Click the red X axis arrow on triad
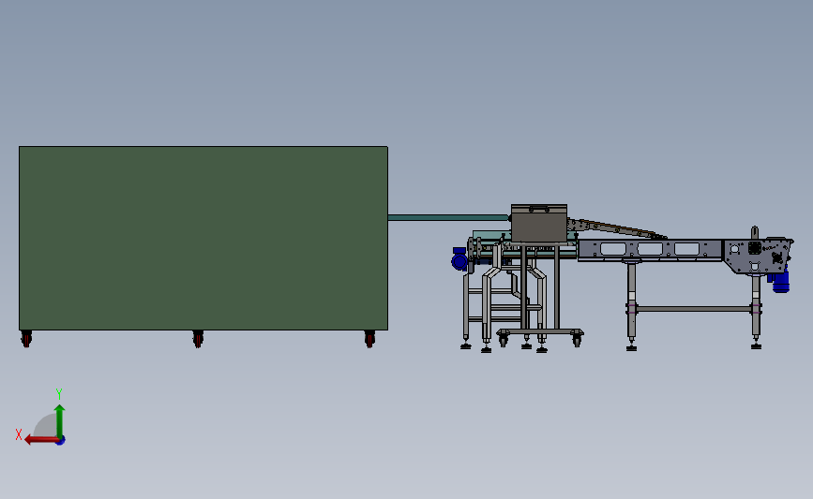This screenshot has height=499, width=813. [41, 440]
